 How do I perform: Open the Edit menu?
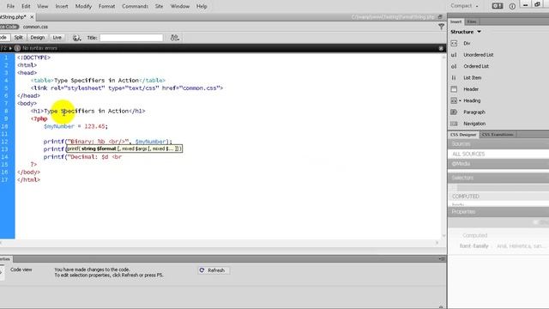coord(26,6)
